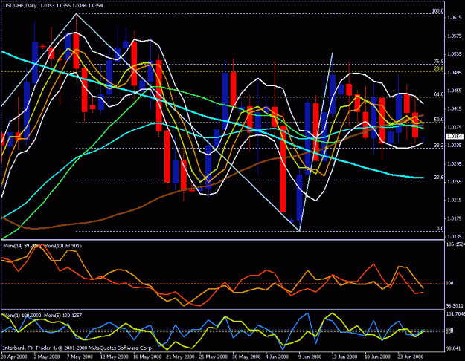
Task: Click the 18 Jun 2008 date label
Action: click(x=377, y=357)
